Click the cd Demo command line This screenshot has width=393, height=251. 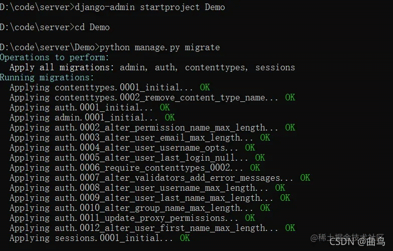coord(92,27)
